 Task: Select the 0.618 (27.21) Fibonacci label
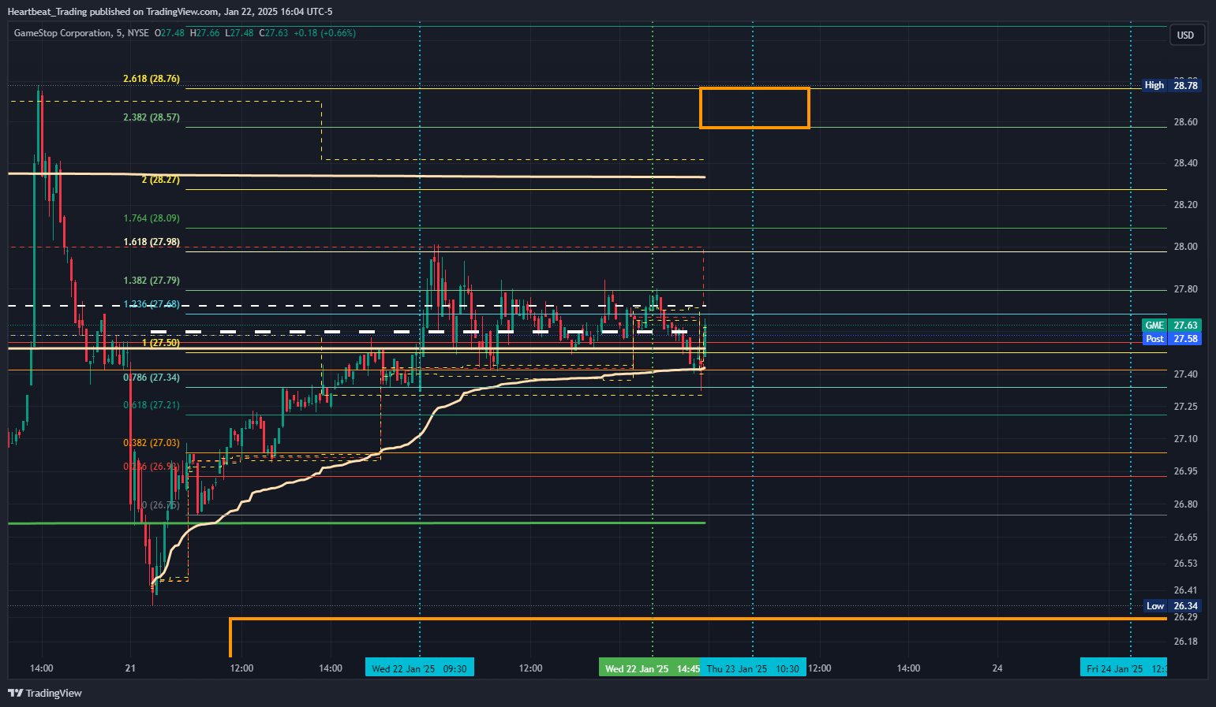(152, 405)
